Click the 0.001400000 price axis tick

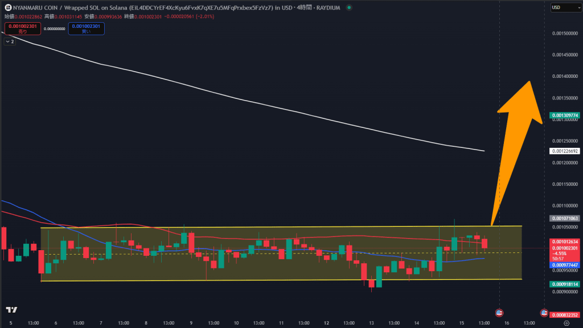(565, 76)
